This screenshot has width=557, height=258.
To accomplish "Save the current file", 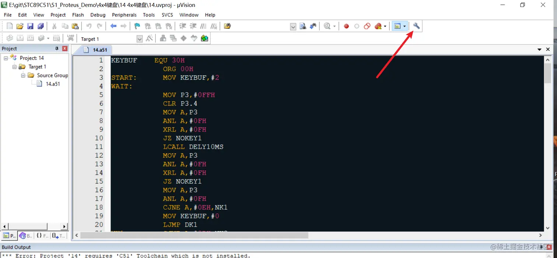I will point(30,26).
